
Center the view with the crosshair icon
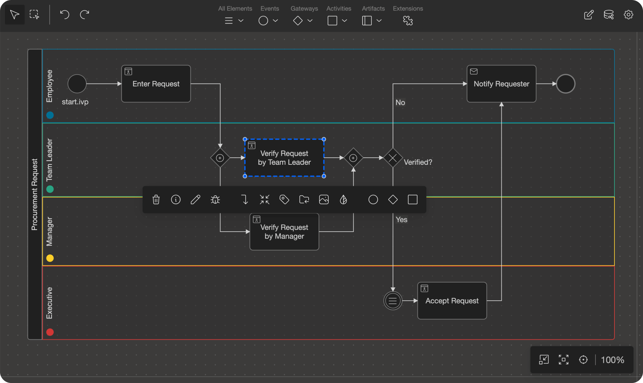(x=583, y=359)
